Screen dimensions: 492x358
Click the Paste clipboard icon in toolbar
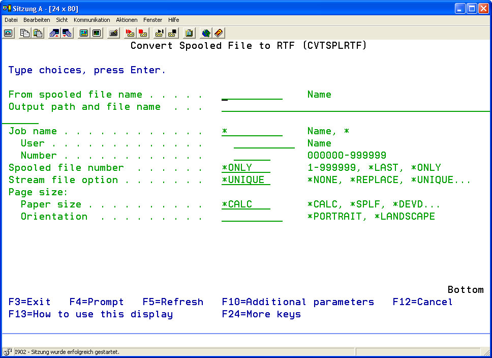coord(38,33)
